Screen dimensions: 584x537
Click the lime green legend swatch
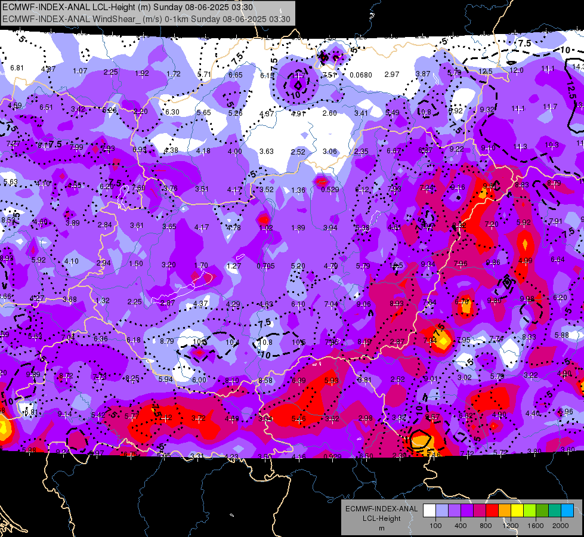[x=530, y=511]
